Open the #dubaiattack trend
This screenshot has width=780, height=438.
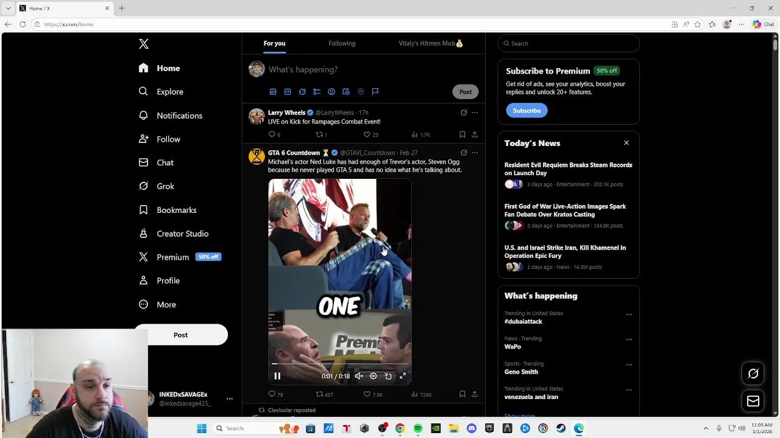point(523,321)
